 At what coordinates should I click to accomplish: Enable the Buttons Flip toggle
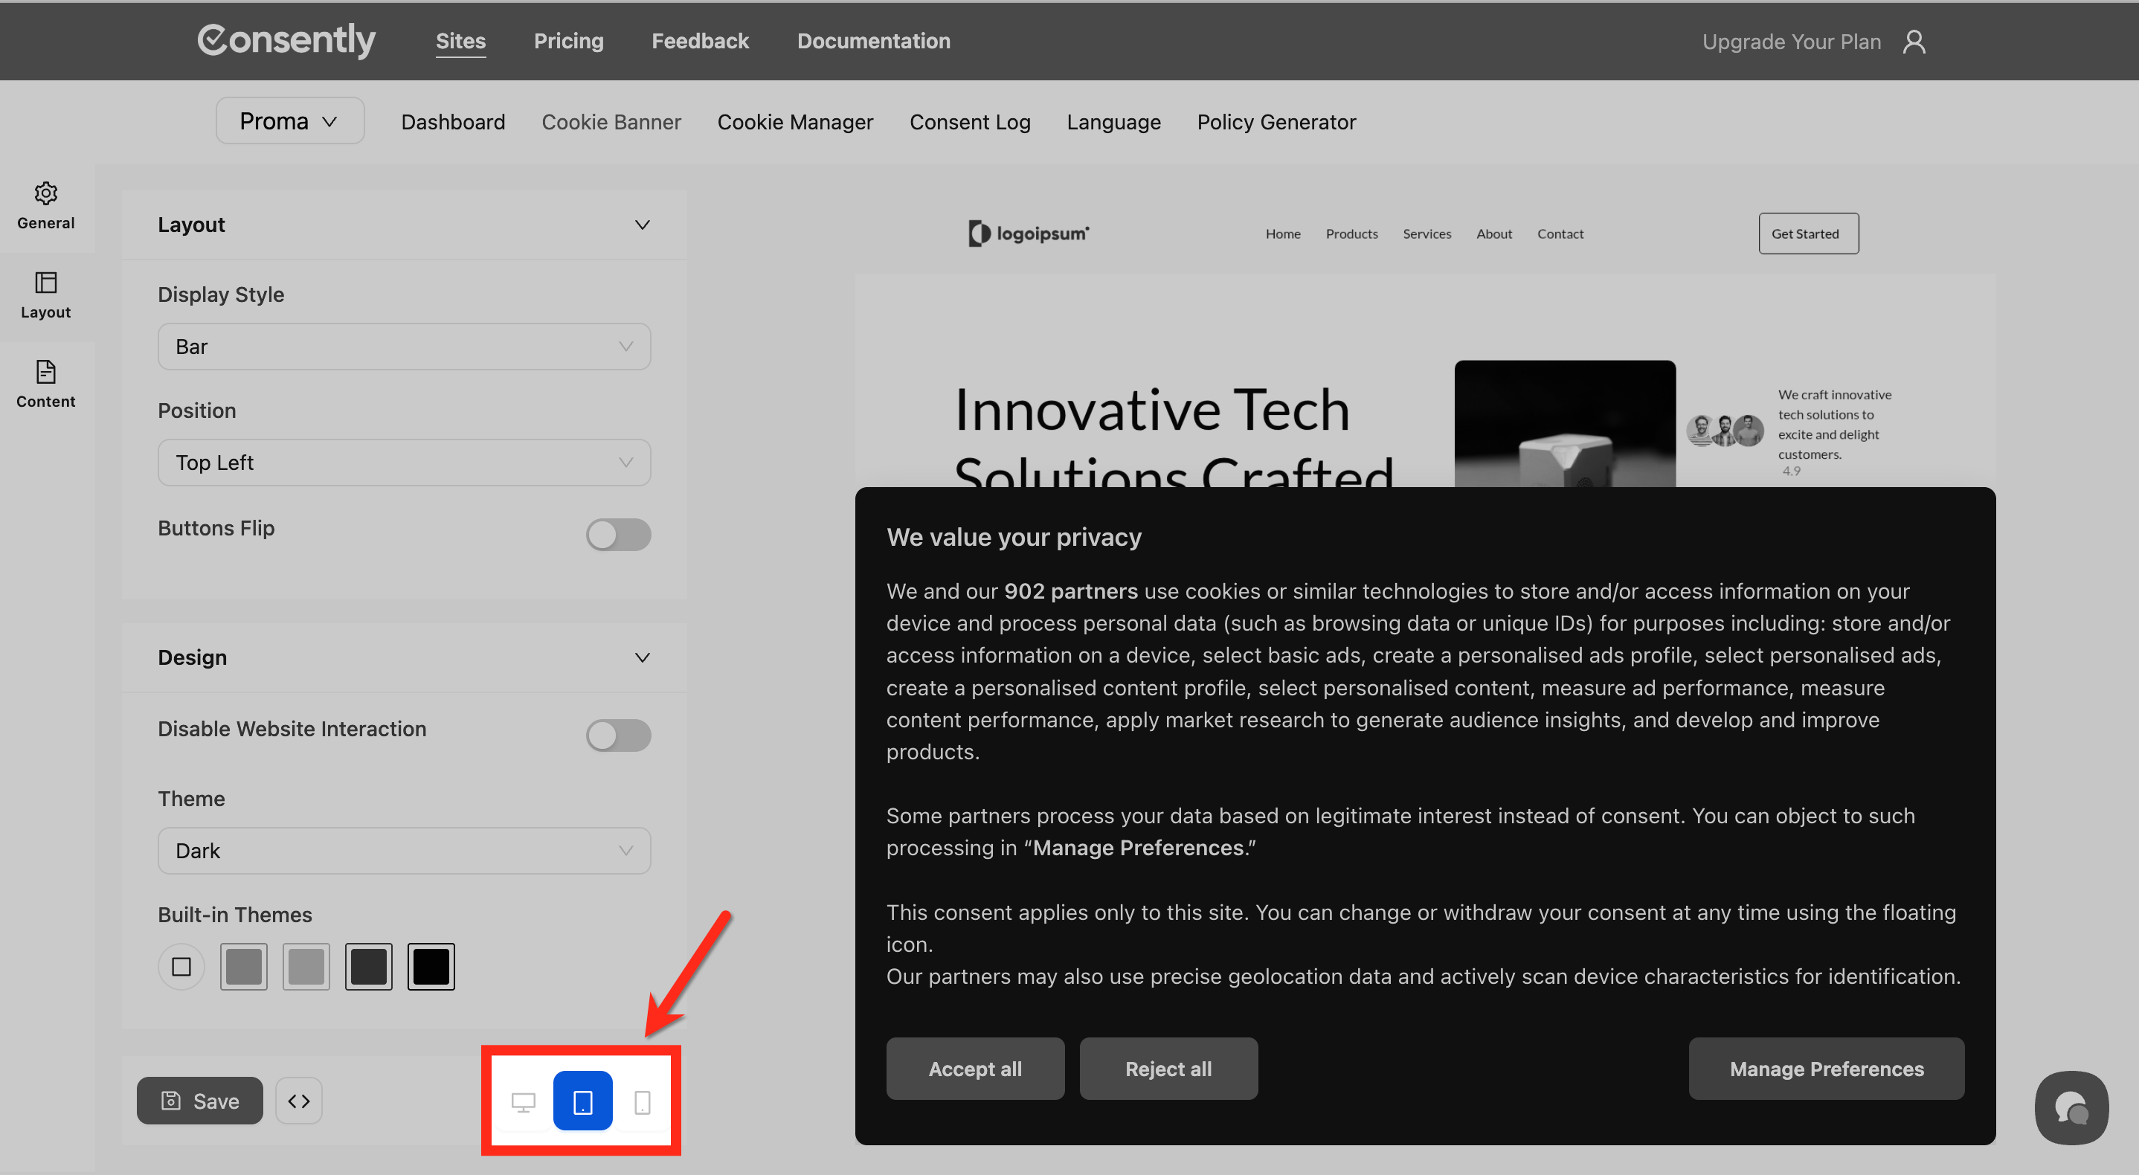click(x=618, y=534)
